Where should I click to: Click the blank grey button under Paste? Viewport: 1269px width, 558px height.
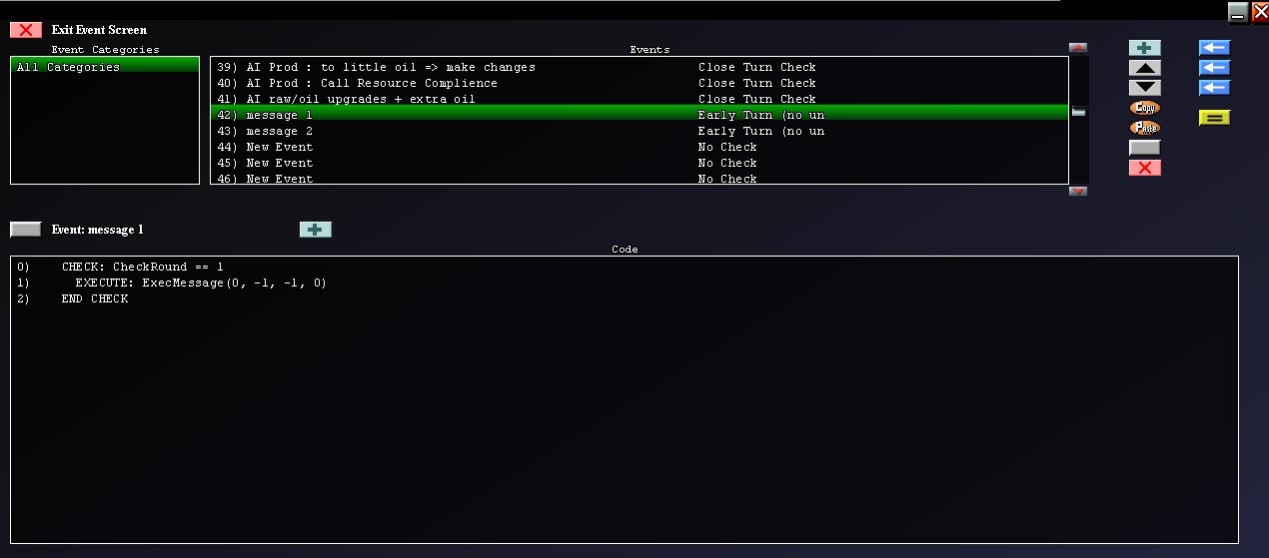pyautogui.click(x=1145, y=148)
